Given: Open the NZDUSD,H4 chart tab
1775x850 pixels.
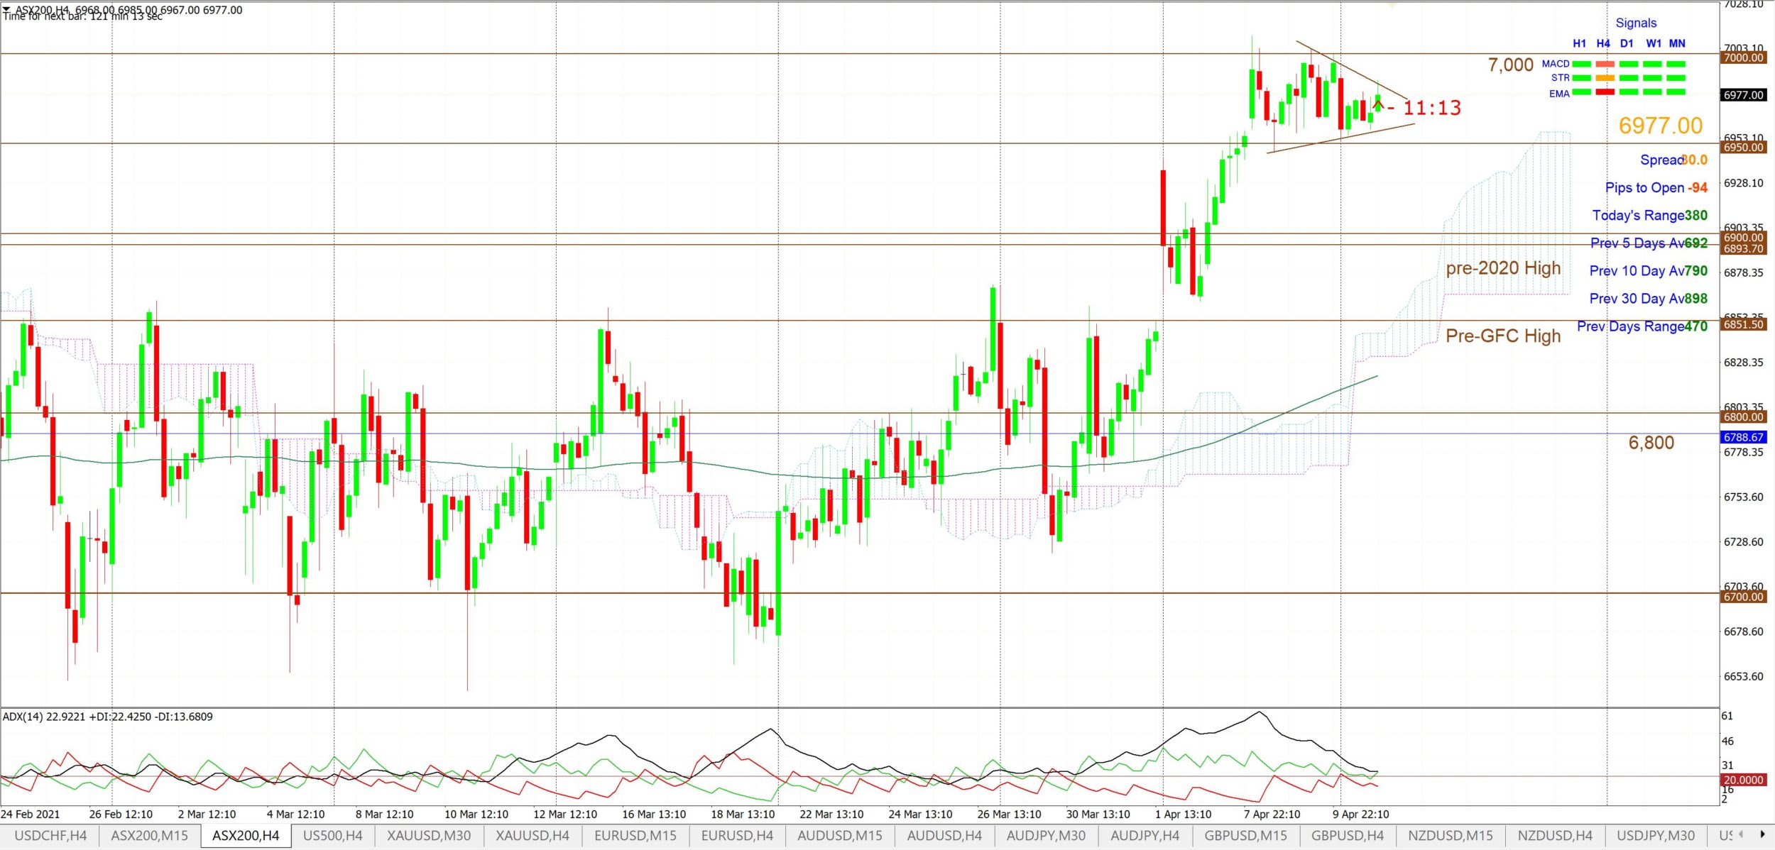Looking at the screenshot, I should [1555, 835].
